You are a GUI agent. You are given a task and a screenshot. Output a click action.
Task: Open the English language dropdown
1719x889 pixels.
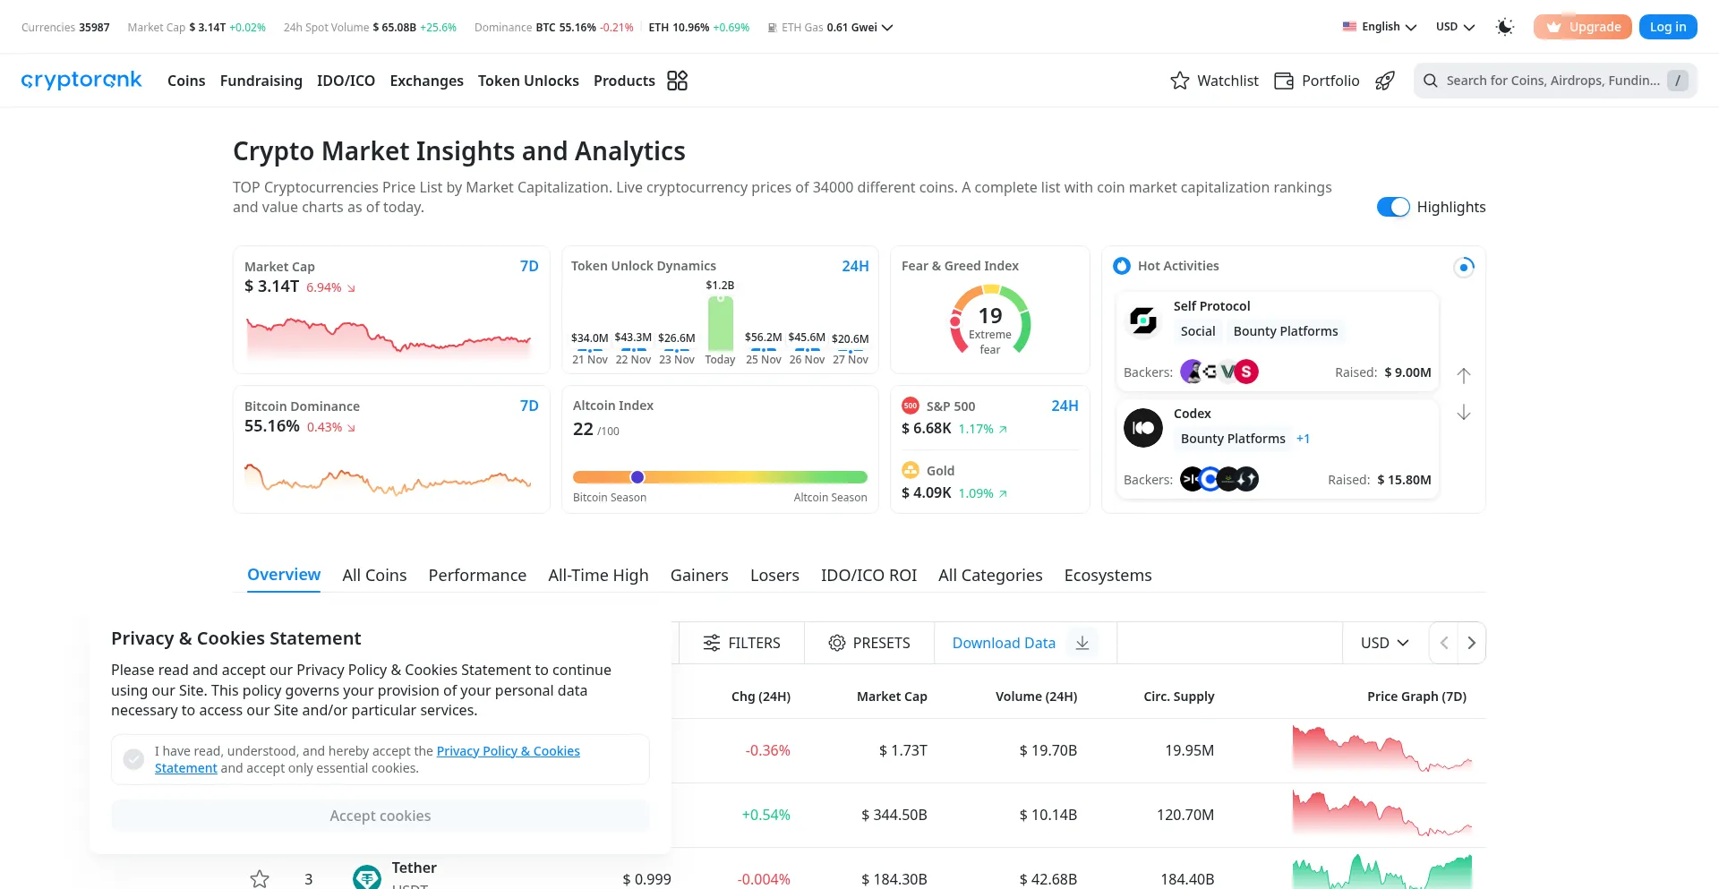click(x=1380, y=27)
